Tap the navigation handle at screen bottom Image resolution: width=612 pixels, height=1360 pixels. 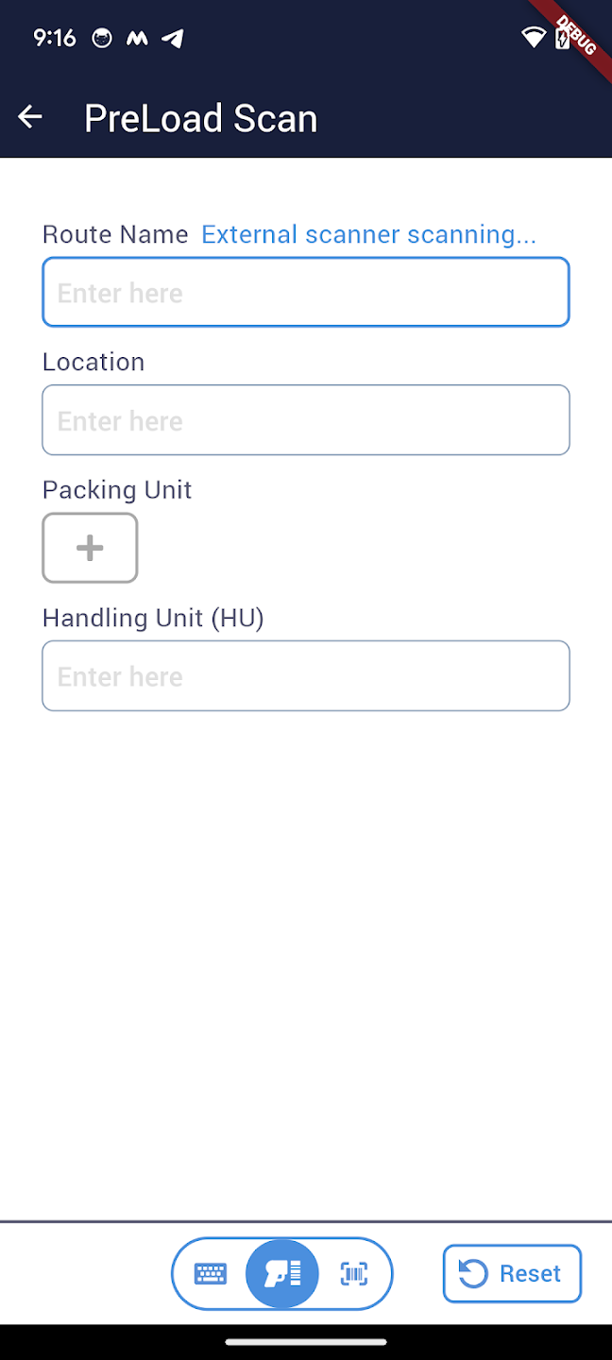[x=306, y=1340]
